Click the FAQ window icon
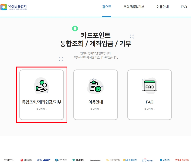The width and height of the screenshot is (191, 165). (149, 86)
